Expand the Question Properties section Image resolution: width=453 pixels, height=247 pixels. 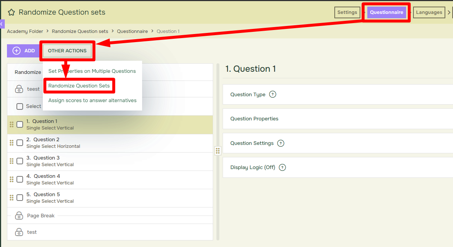tap(338, 119)
